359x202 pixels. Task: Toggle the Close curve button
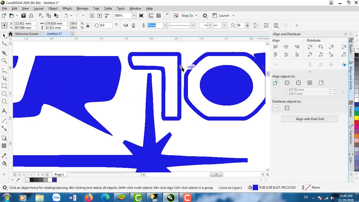click(x=256, y=26)
